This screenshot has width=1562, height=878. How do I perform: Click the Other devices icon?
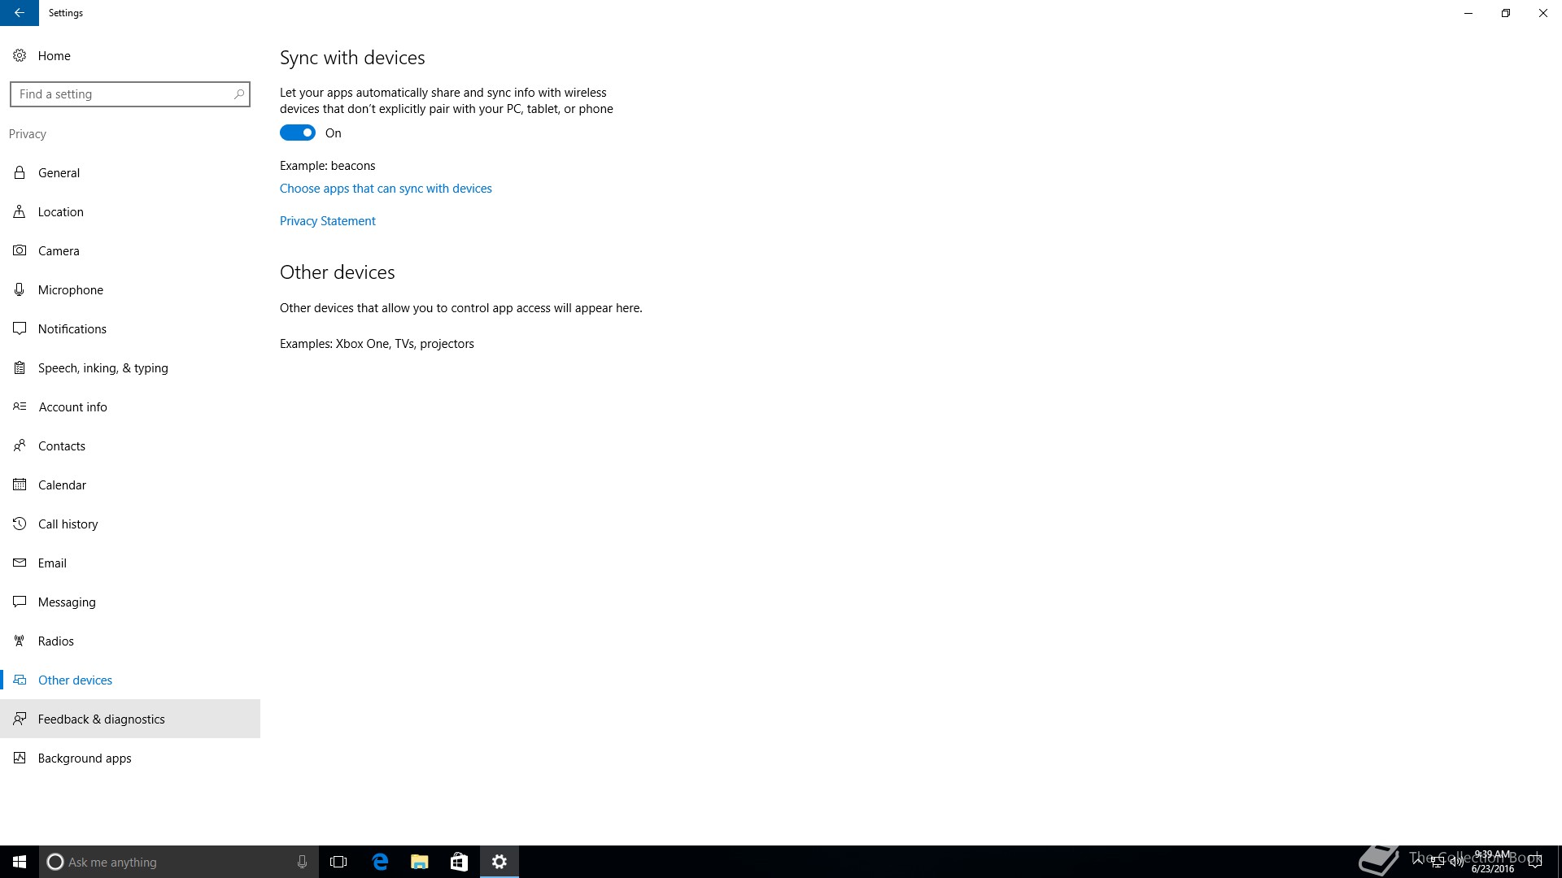(x=20, y=680)
